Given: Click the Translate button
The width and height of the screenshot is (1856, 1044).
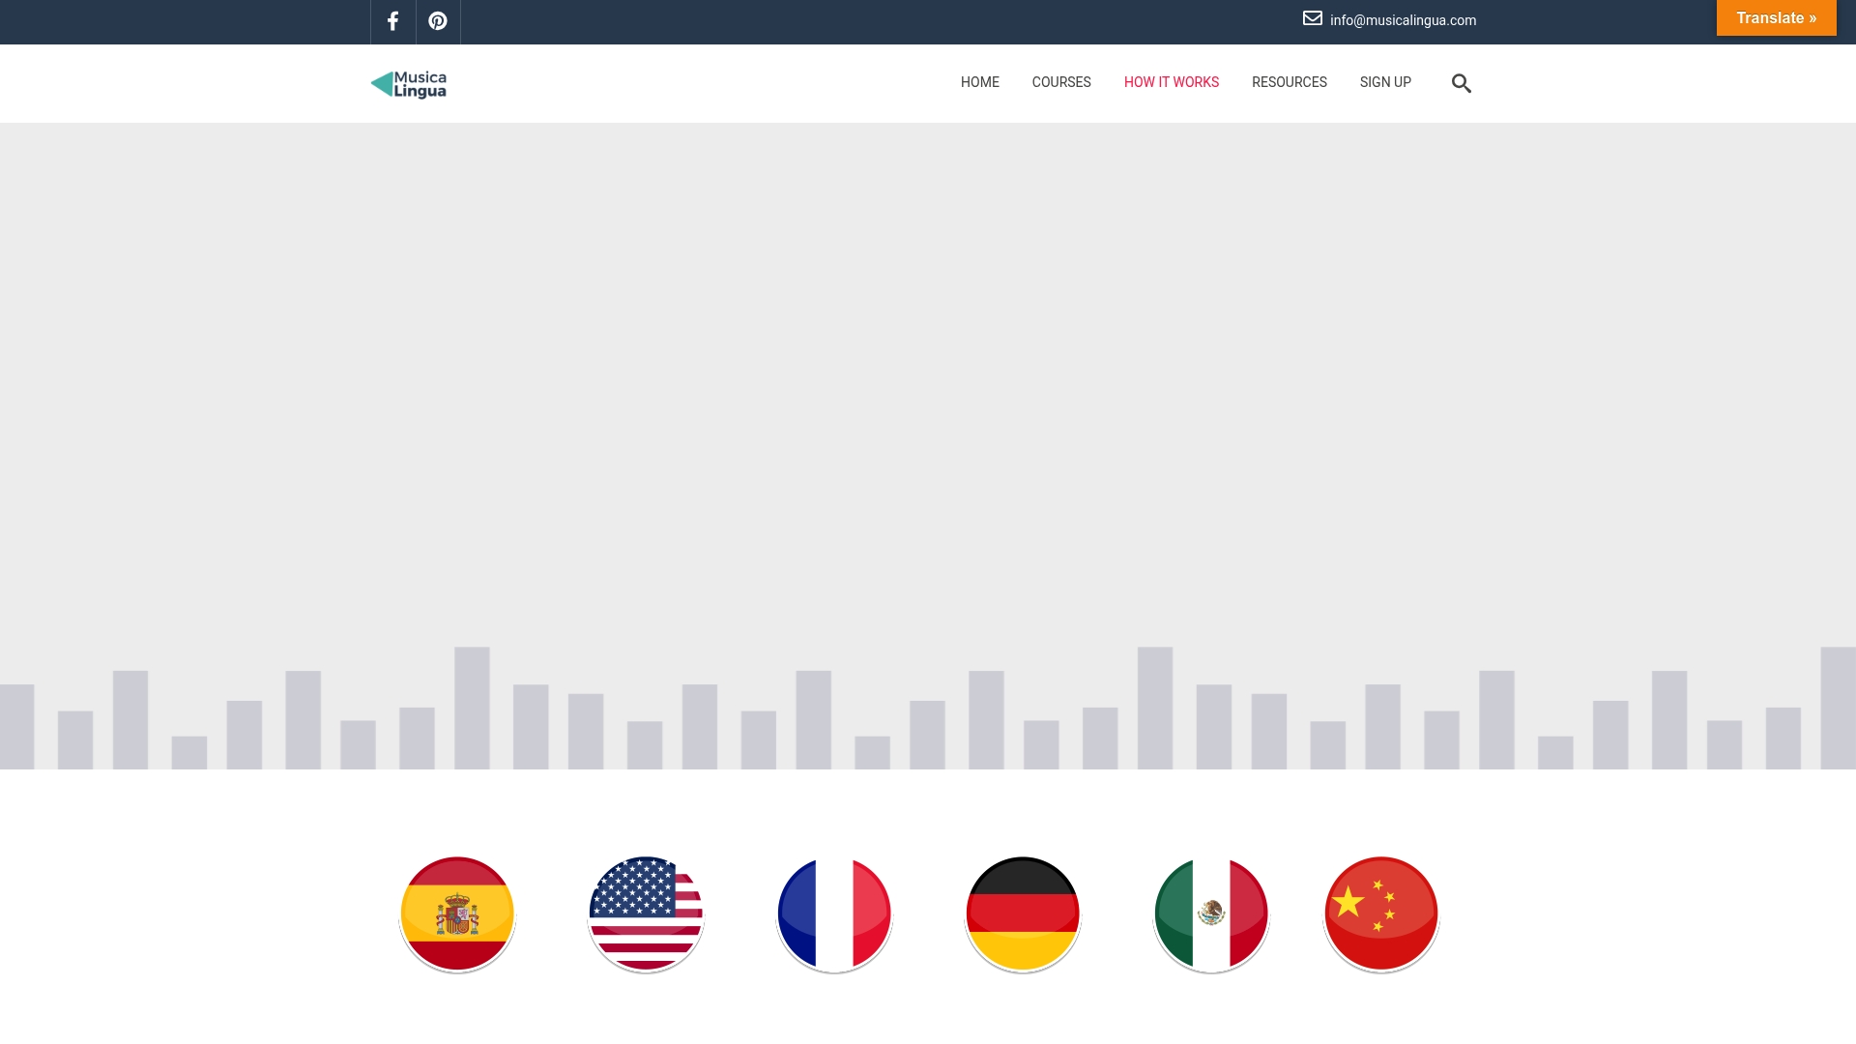Looking at the screenshot, I should pyautogui.click(x=1776, y=17).
